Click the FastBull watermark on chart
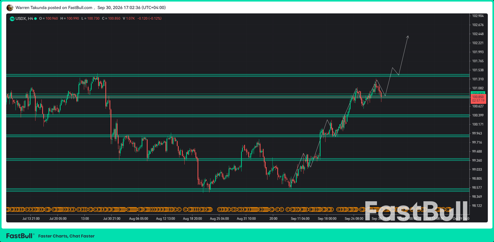 416,211
